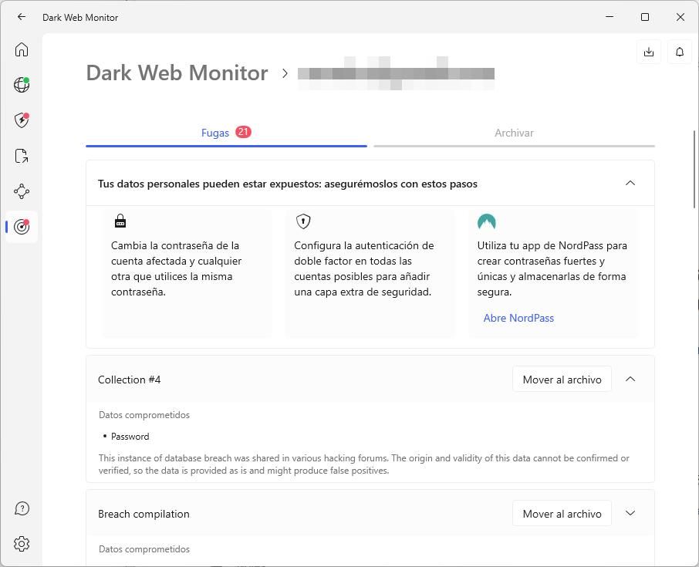
Task: Open the Meshnet icon in sidebar
Action: coord(22,191)
